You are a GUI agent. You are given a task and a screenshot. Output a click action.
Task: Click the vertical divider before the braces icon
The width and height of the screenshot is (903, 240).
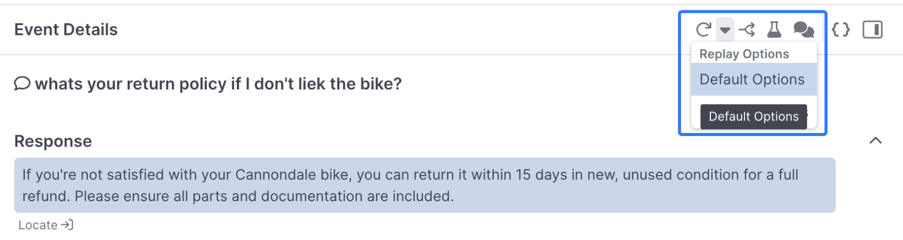(x=824, y=30)
